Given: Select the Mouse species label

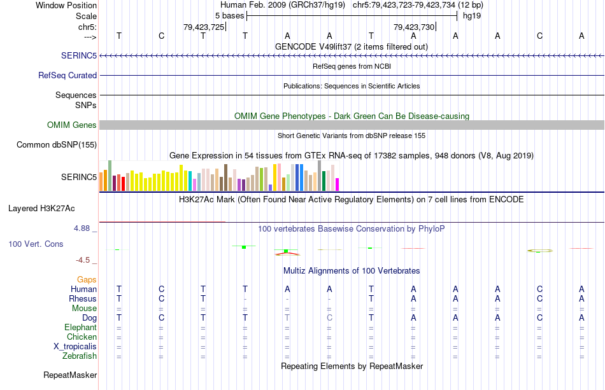Looking at the screenshot, I should (x=84, y=309).
